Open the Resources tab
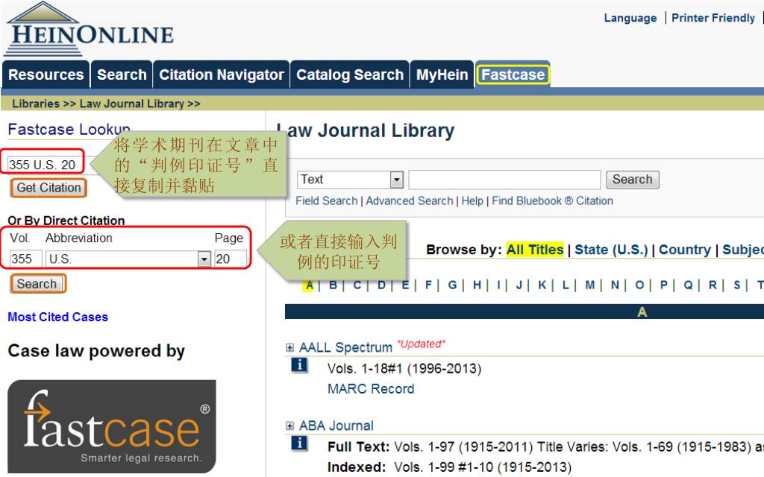 [46, 75]
